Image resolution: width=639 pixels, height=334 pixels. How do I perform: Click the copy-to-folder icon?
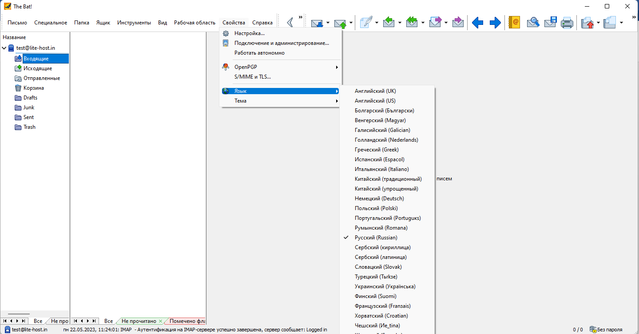click(610, 23)
